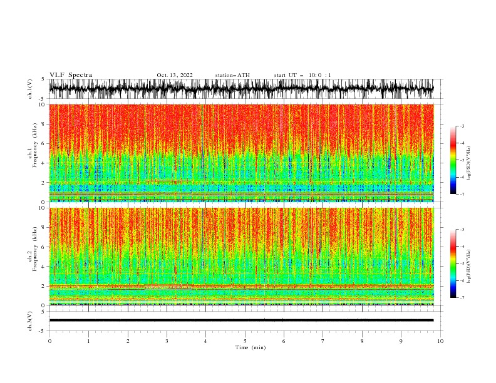Viewport: 496px width, 383px height.
Task: Click the "start UT = 10:0 :1" text
Action: point(302,75)
